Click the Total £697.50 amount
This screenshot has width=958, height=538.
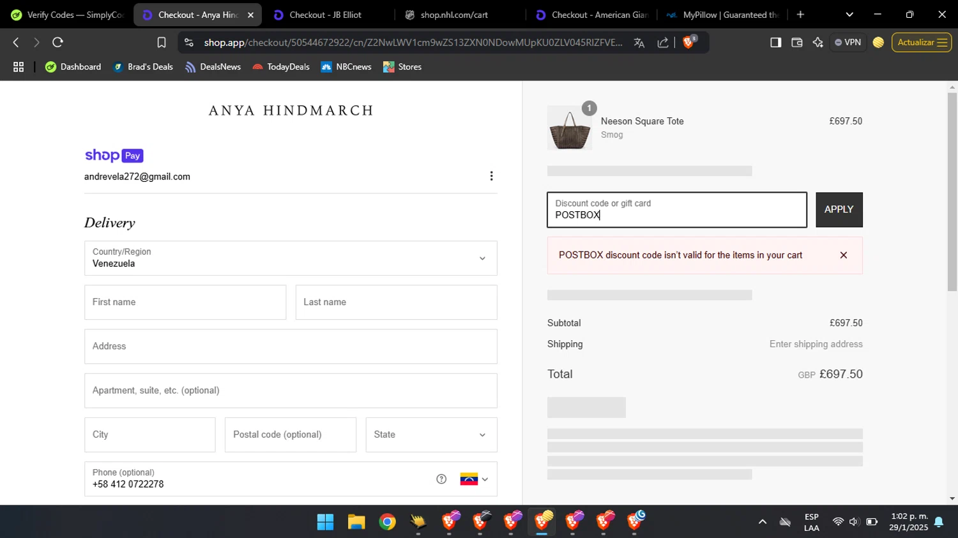click(840, 375)
